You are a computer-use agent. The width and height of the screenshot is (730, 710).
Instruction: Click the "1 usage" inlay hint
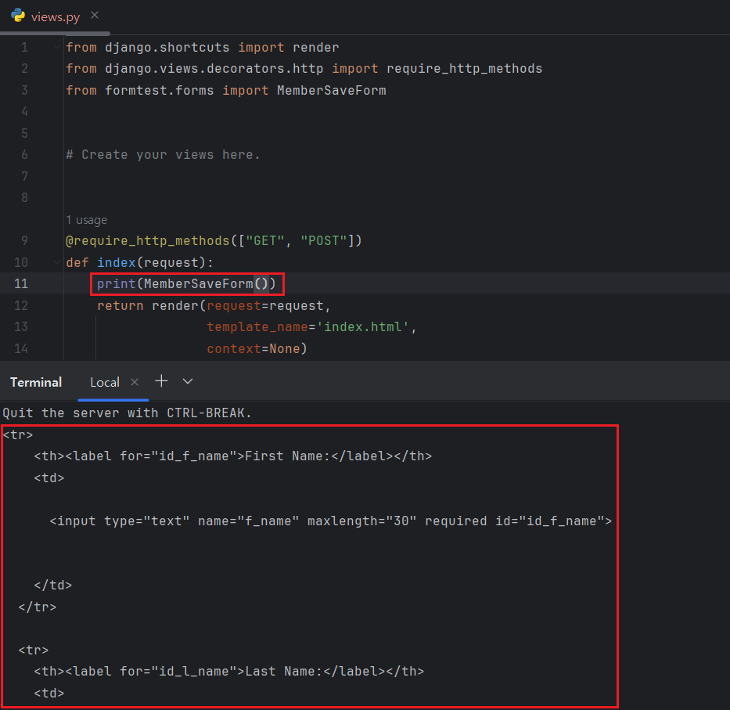[86, 220]
